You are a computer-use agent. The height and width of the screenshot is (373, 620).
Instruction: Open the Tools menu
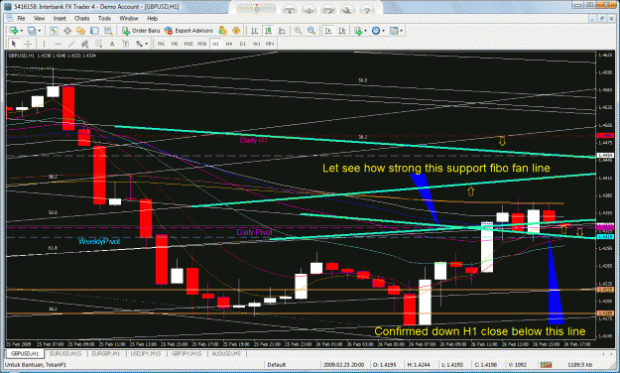104,18
